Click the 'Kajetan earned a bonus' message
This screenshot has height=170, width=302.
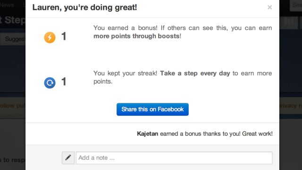coord(205,134)
